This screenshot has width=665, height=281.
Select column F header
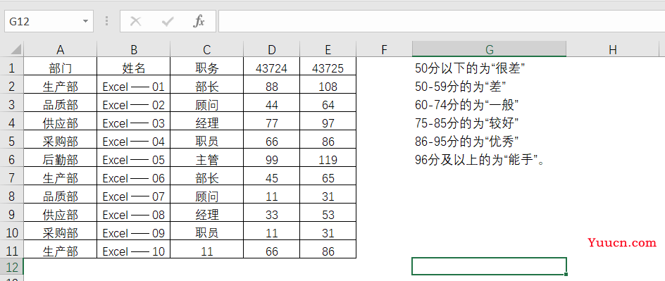(x=384, y=49)
